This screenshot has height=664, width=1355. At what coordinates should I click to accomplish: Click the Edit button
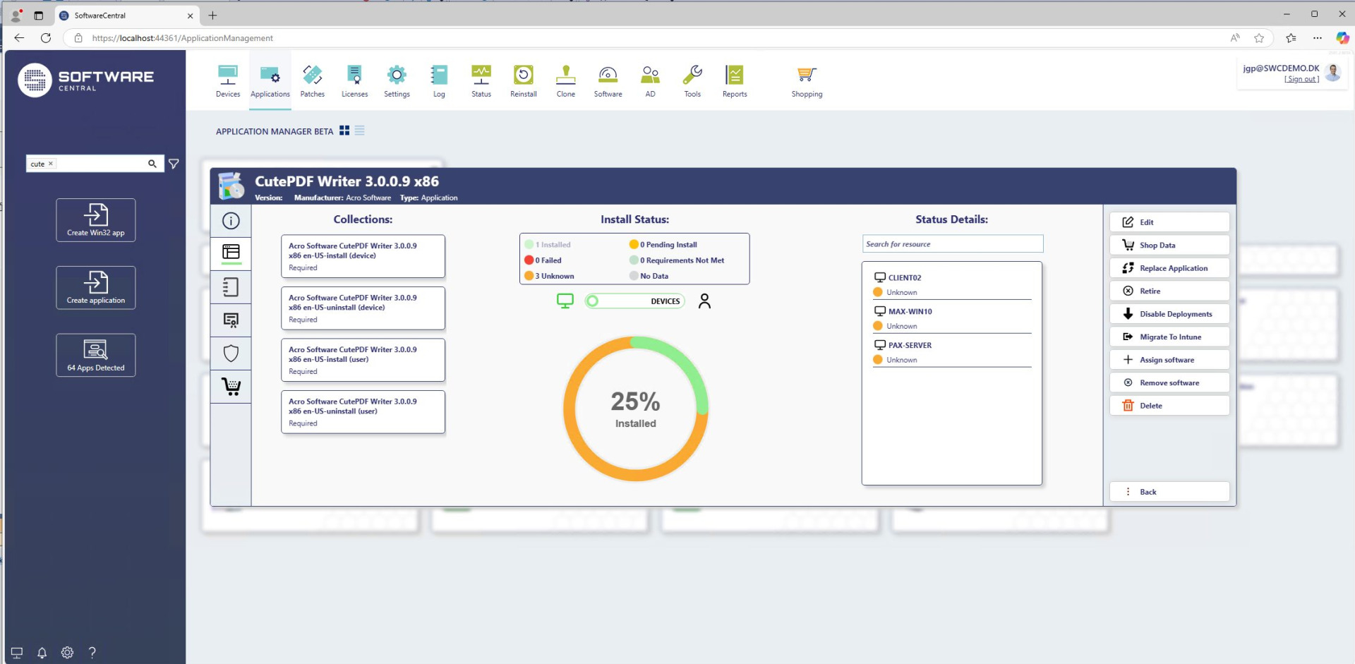click(x=1169, y=222)
